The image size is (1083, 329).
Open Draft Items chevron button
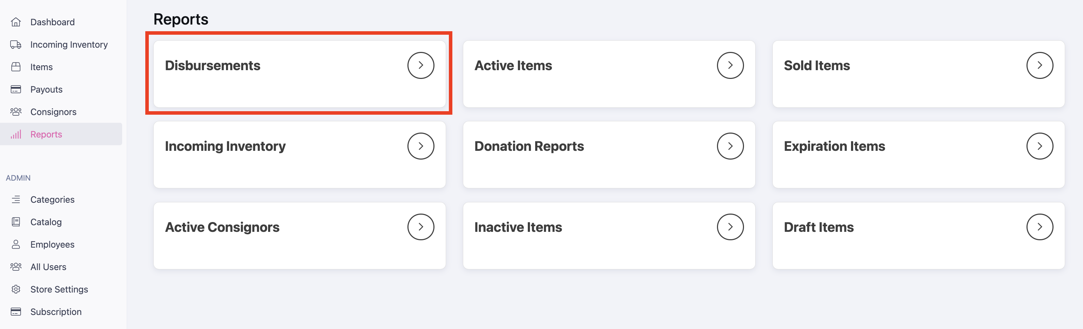1039,227
